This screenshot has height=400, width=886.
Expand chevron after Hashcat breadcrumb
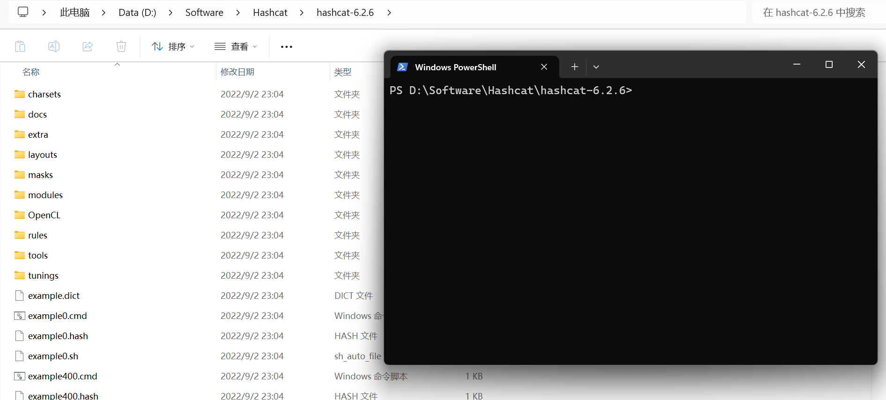(x=302, y=13)
